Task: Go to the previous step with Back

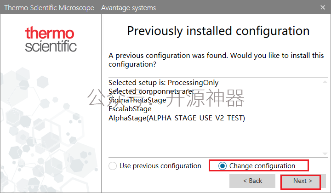Action: [252, 181]
